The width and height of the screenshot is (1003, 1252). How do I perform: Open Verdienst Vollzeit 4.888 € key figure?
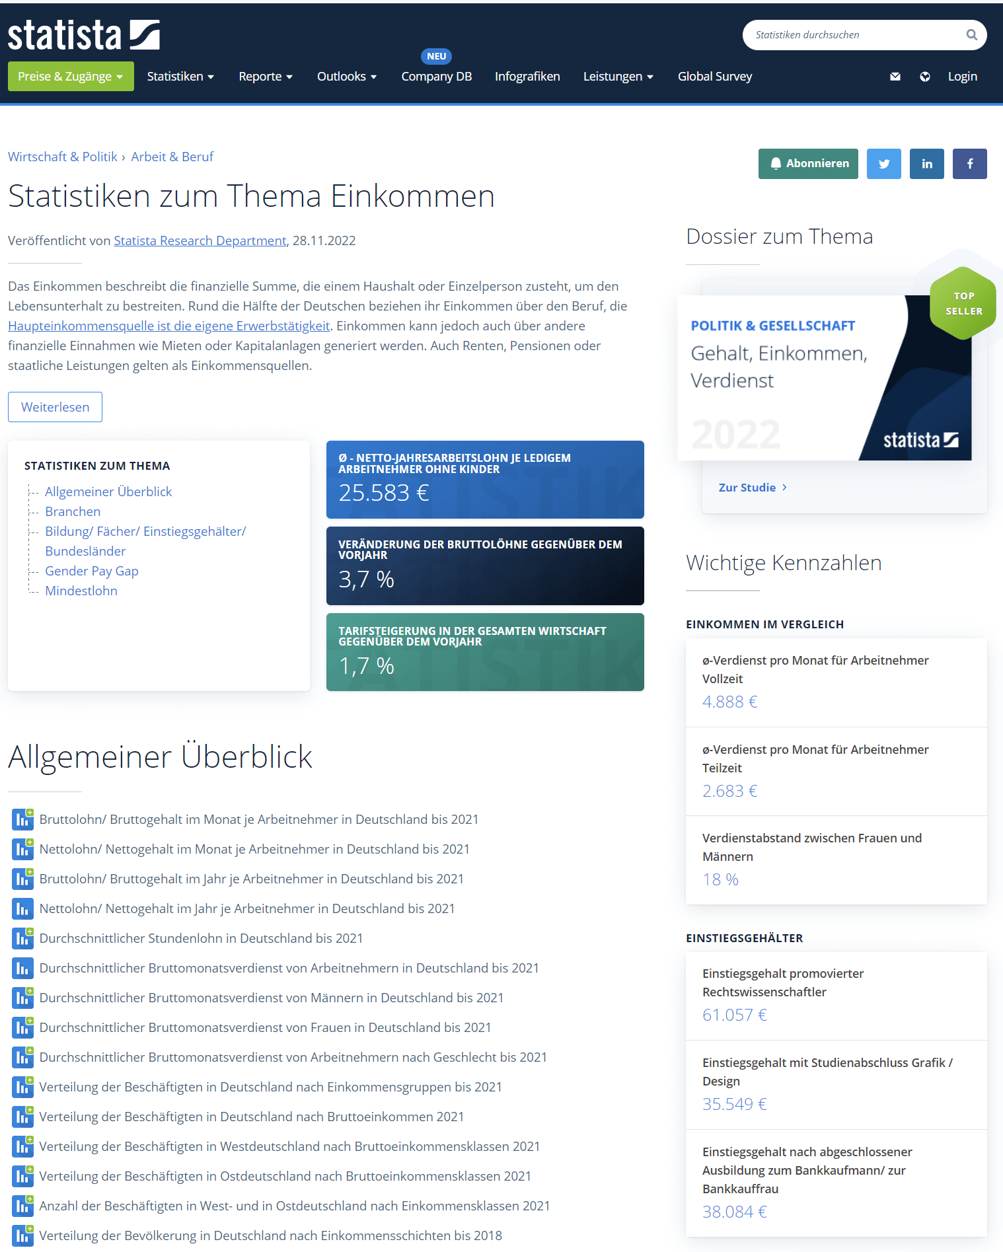tap(836, 682)
